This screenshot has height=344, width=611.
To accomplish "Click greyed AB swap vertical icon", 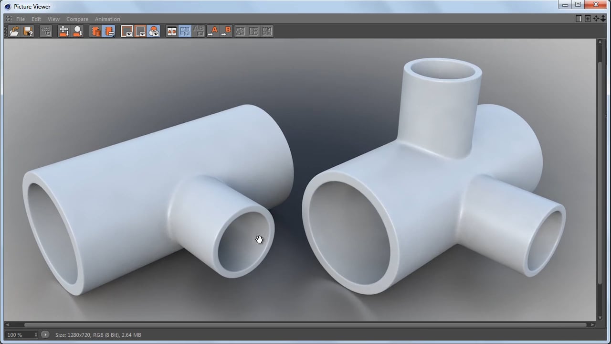I will pos(253,32).
